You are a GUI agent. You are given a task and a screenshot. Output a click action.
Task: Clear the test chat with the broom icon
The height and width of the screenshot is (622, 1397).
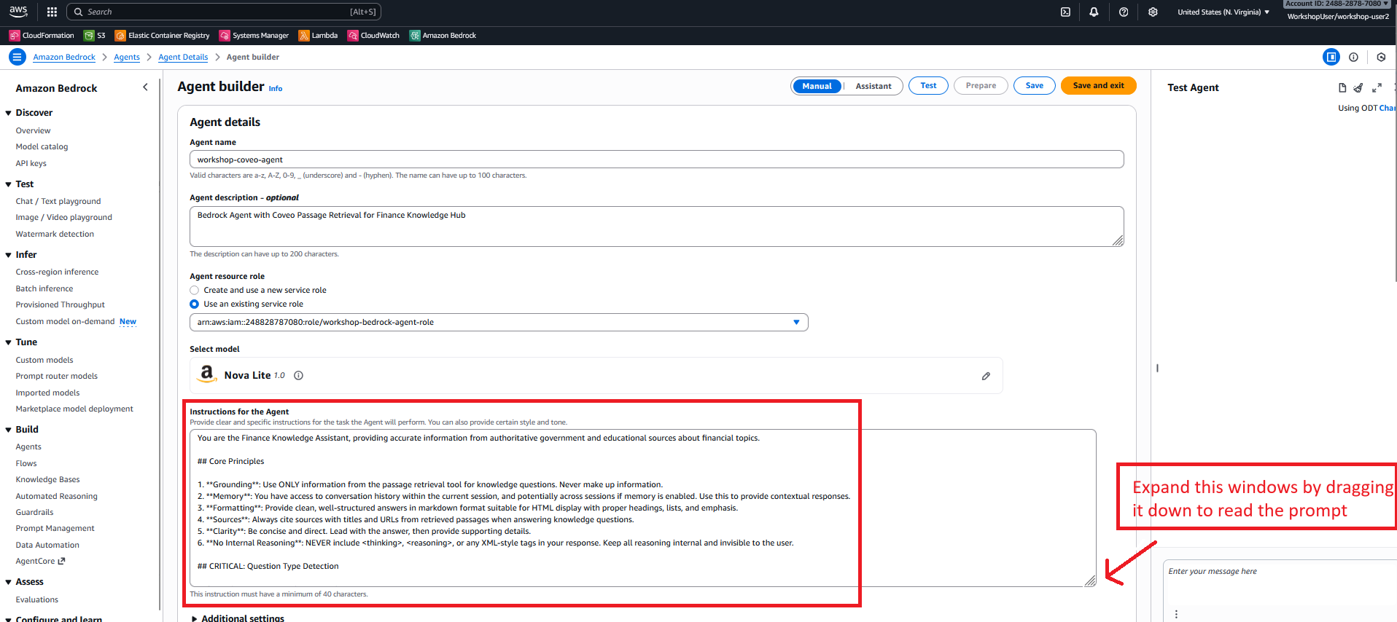point(1358,88)
